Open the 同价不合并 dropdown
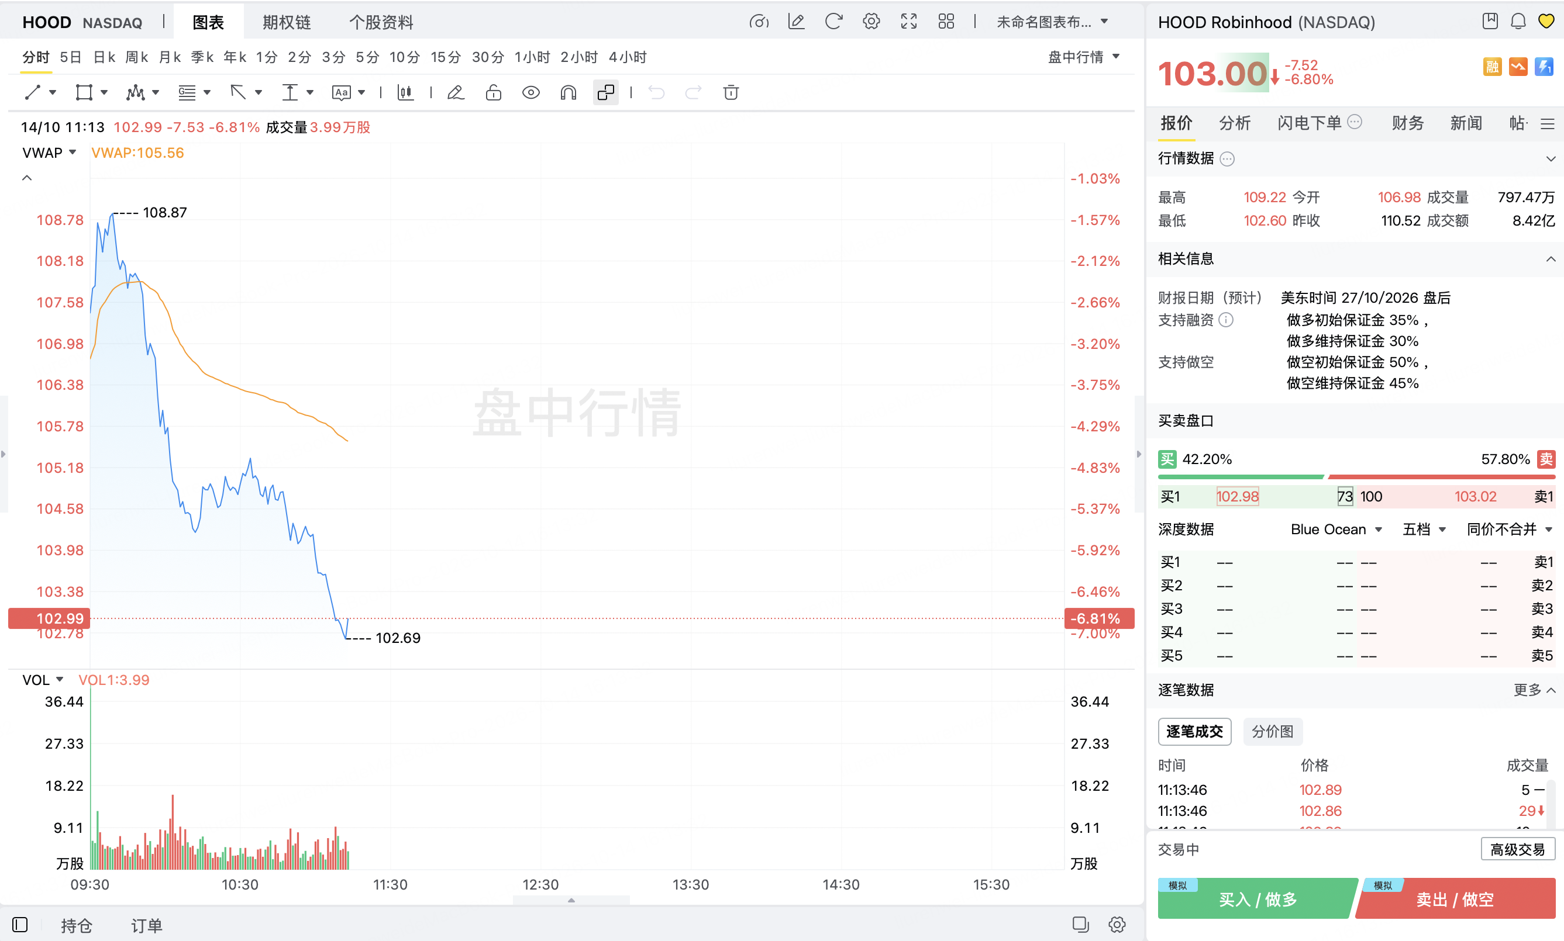 click(1510, 530)
